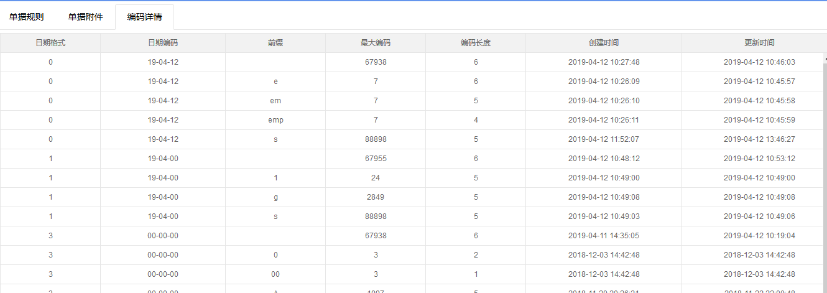Click the max code cell 24
The width and height of the screenshot is (827, 293).
376,178
